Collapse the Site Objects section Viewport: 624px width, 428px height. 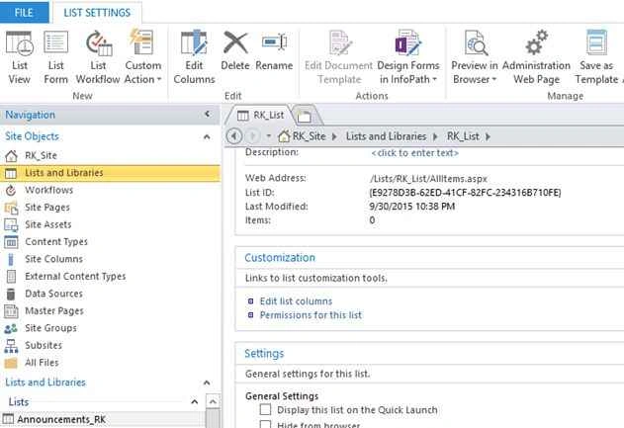click(x=207, y=136)
